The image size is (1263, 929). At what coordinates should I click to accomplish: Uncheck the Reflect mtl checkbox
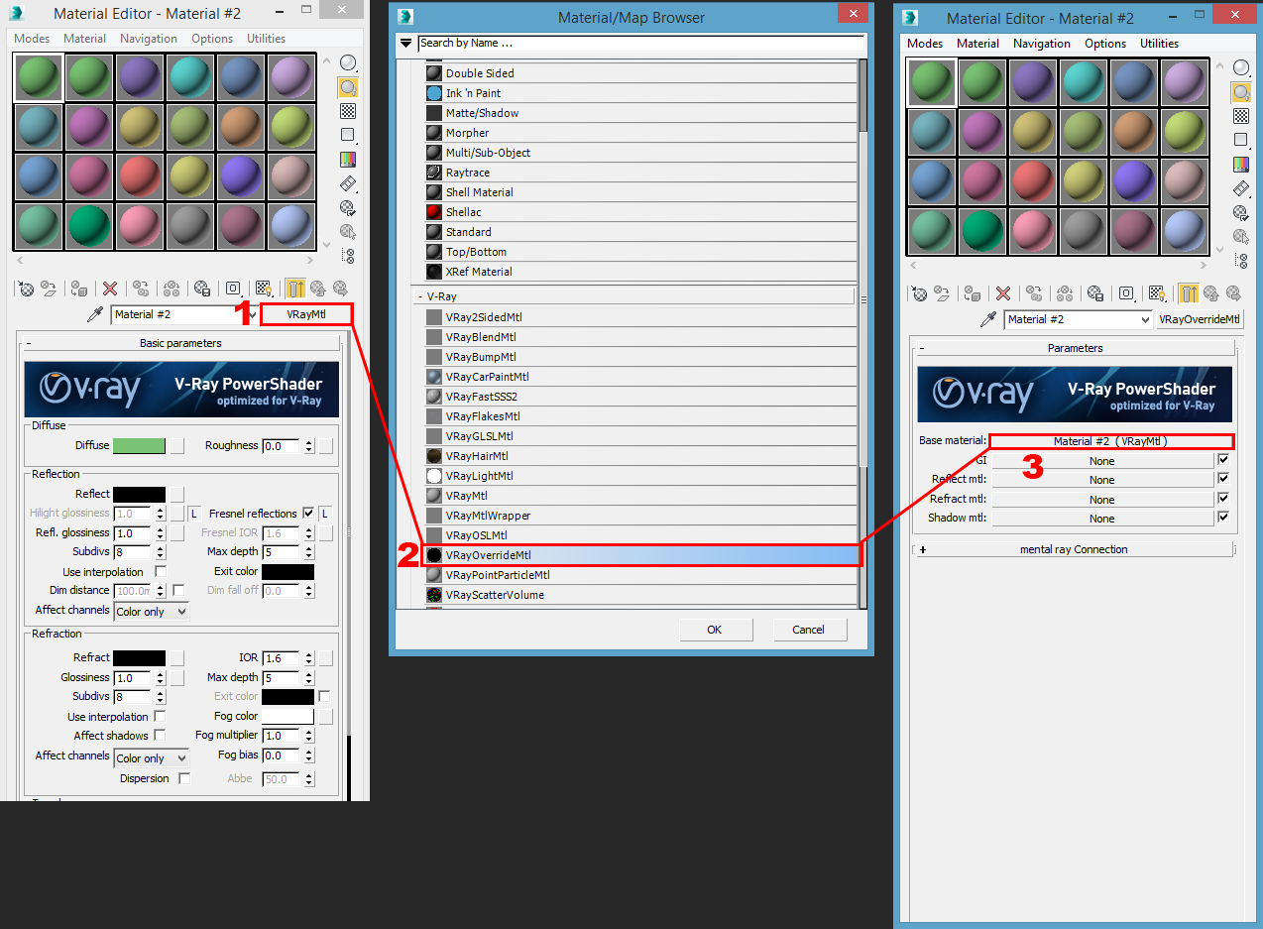pyautogui.click(x=1223, y=479)
